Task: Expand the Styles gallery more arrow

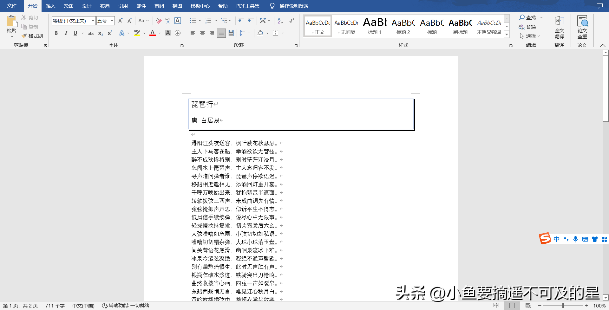Action: tap(507, 34)
